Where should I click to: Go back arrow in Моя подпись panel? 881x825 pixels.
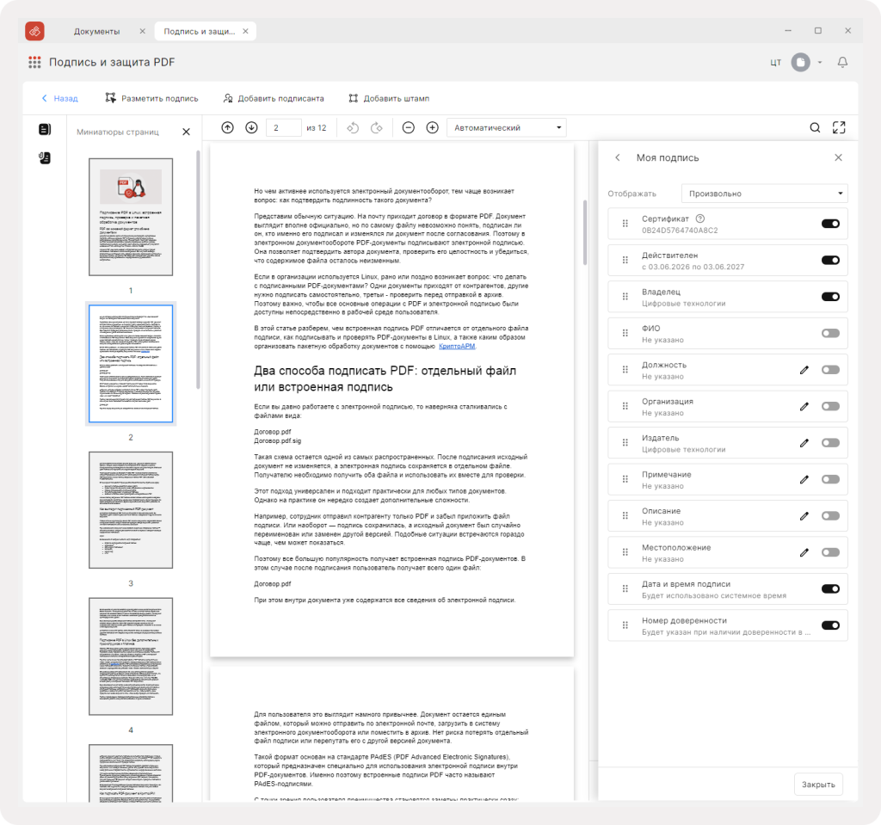click(618, 157)
